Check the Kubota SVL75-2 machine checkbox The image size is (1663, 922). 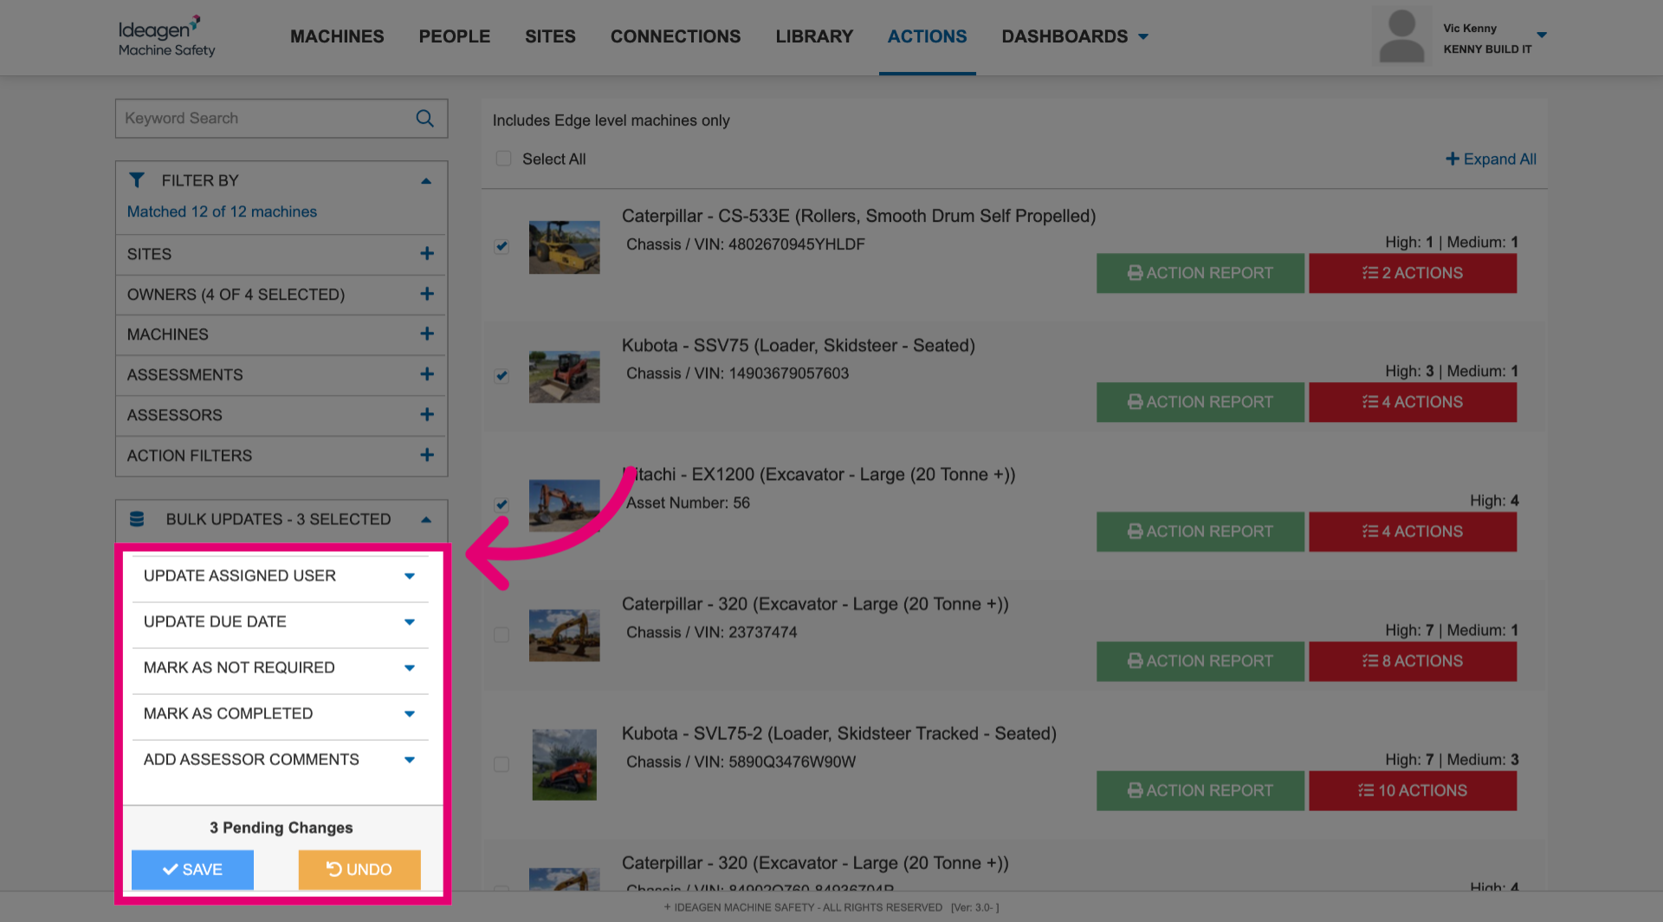point(501,763)
